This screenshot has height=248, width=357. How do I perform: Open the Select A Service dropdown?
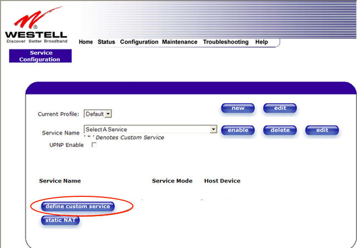pos(150,129)
